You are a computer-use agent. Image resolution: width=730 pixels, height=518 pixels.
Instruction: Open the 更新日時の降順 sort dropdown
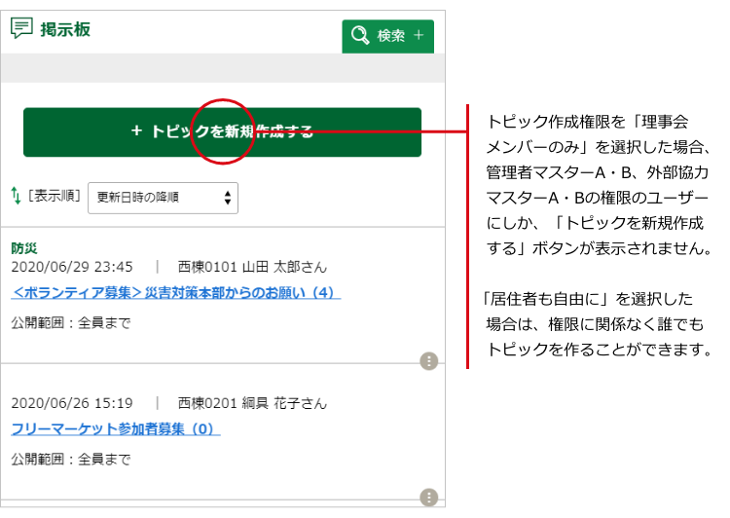tap(163, 198)
